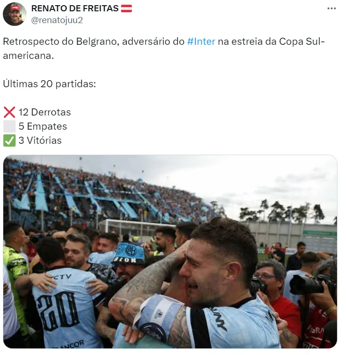This screenshot has height=355, width=346.
Task: Open the tweet's three-dot more options menu
Action: [331, 8]
